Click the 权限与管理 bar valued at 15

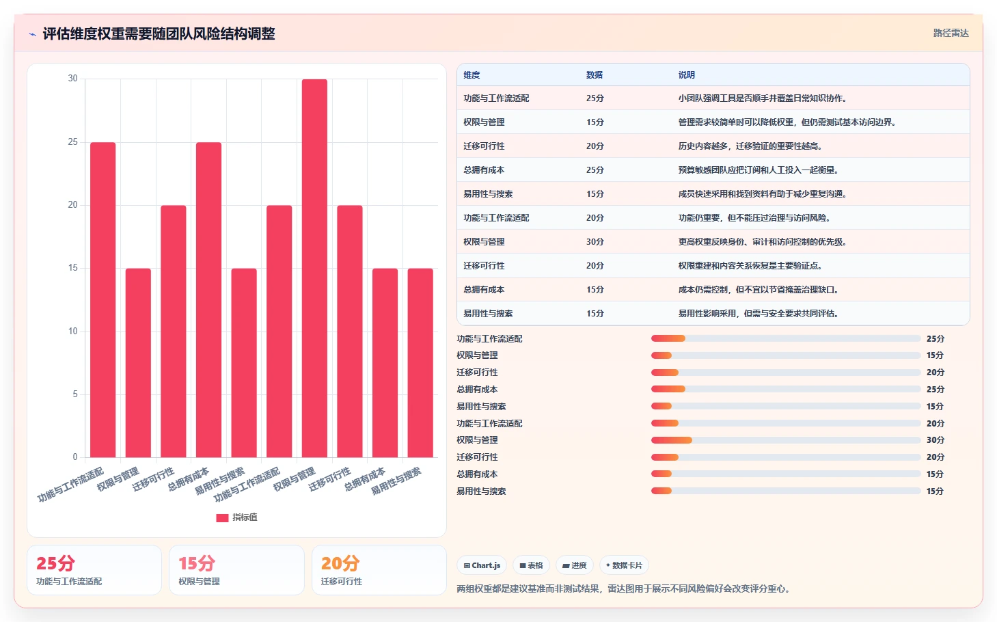[x=138, y=363]
